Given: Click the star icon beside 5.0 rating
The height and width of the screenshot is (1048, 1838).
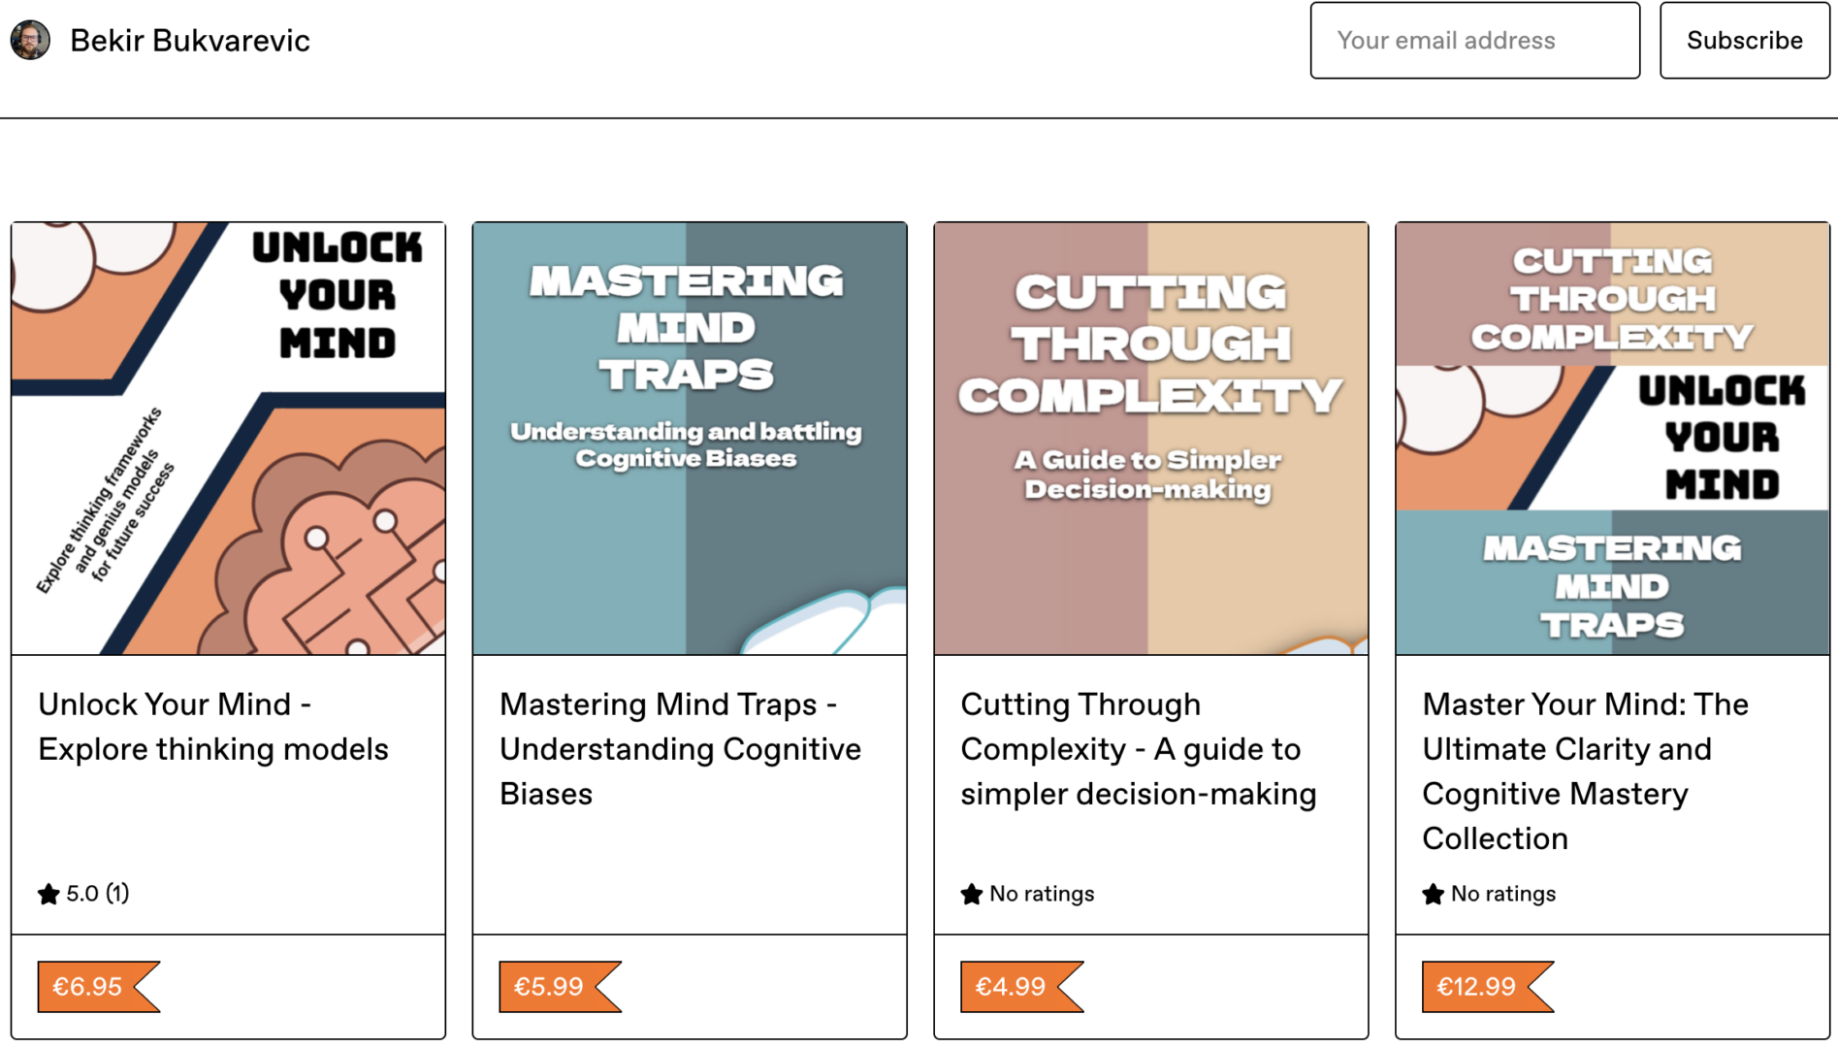Looking at the screenshot, I should [48, 894].
